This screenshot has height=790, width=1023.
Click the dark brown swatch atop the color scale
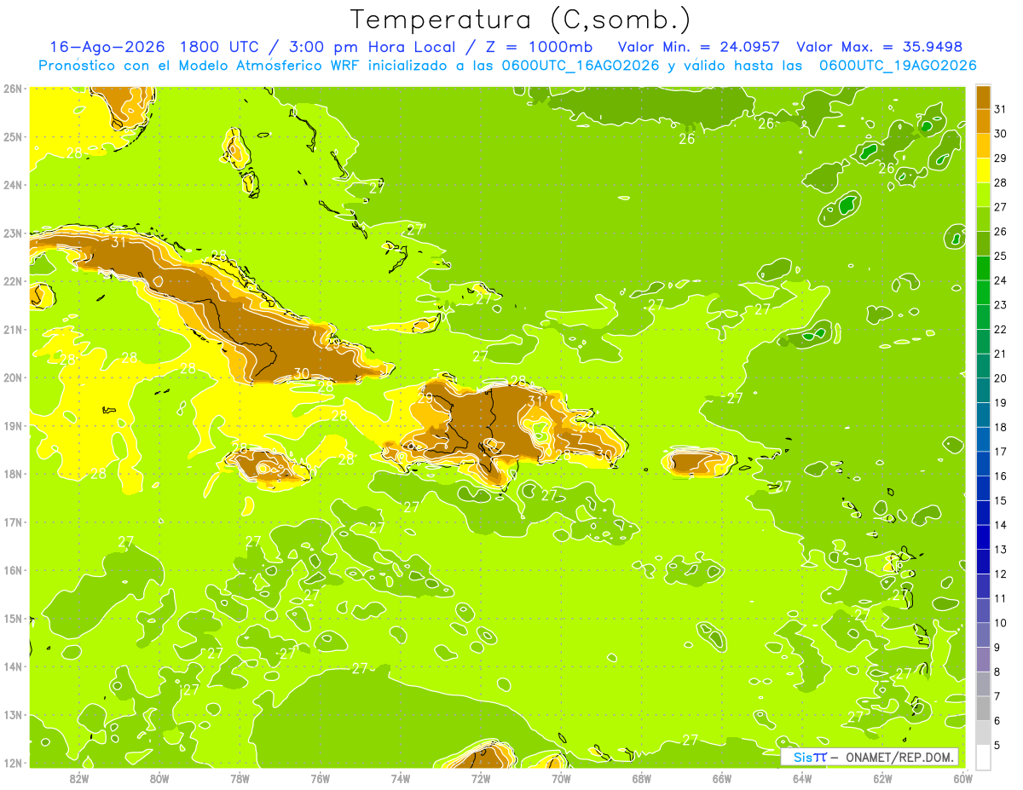984,97
